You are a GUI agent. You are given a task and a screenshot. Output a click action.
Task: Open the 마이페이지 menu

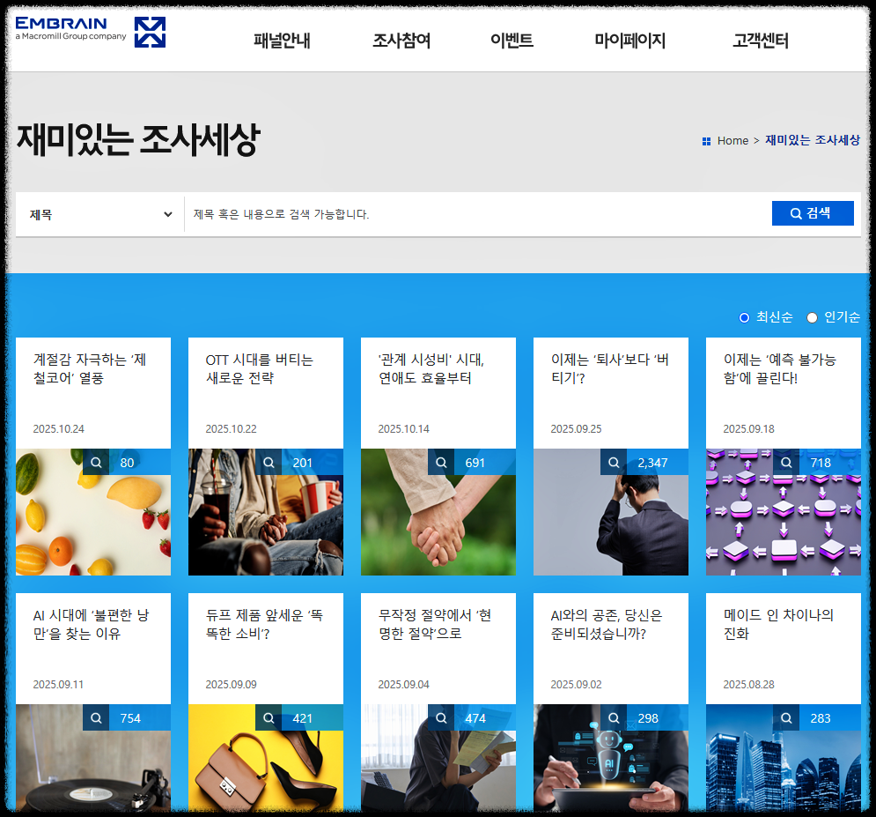tap(629, 41)
